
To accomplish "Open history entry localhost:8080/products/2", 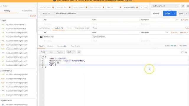I will point(16,25).
